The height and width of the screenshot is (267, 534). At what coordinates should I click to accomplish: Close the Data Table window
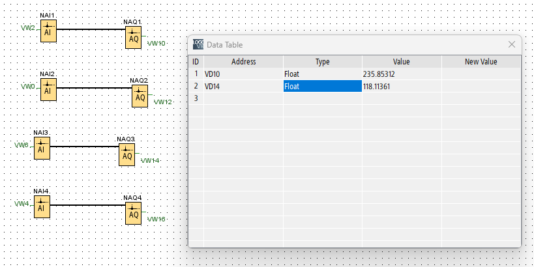[512, 44]
